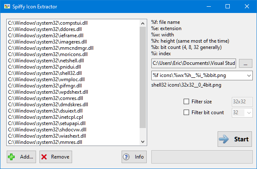Click the file list scrollbar down arrow
This screenshot has width=257, height=169.
(x=143, y=142)
